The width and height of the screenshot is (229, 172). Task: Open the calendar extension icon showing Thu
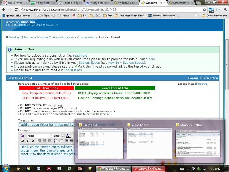pyautogui.click(x=211, y=10)
